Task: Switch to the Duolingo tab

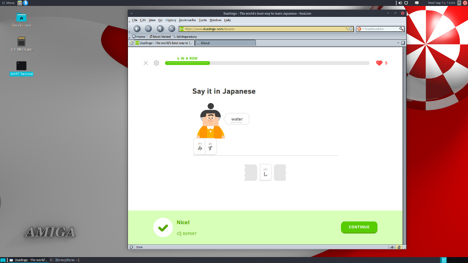Action: pos(164,43)
